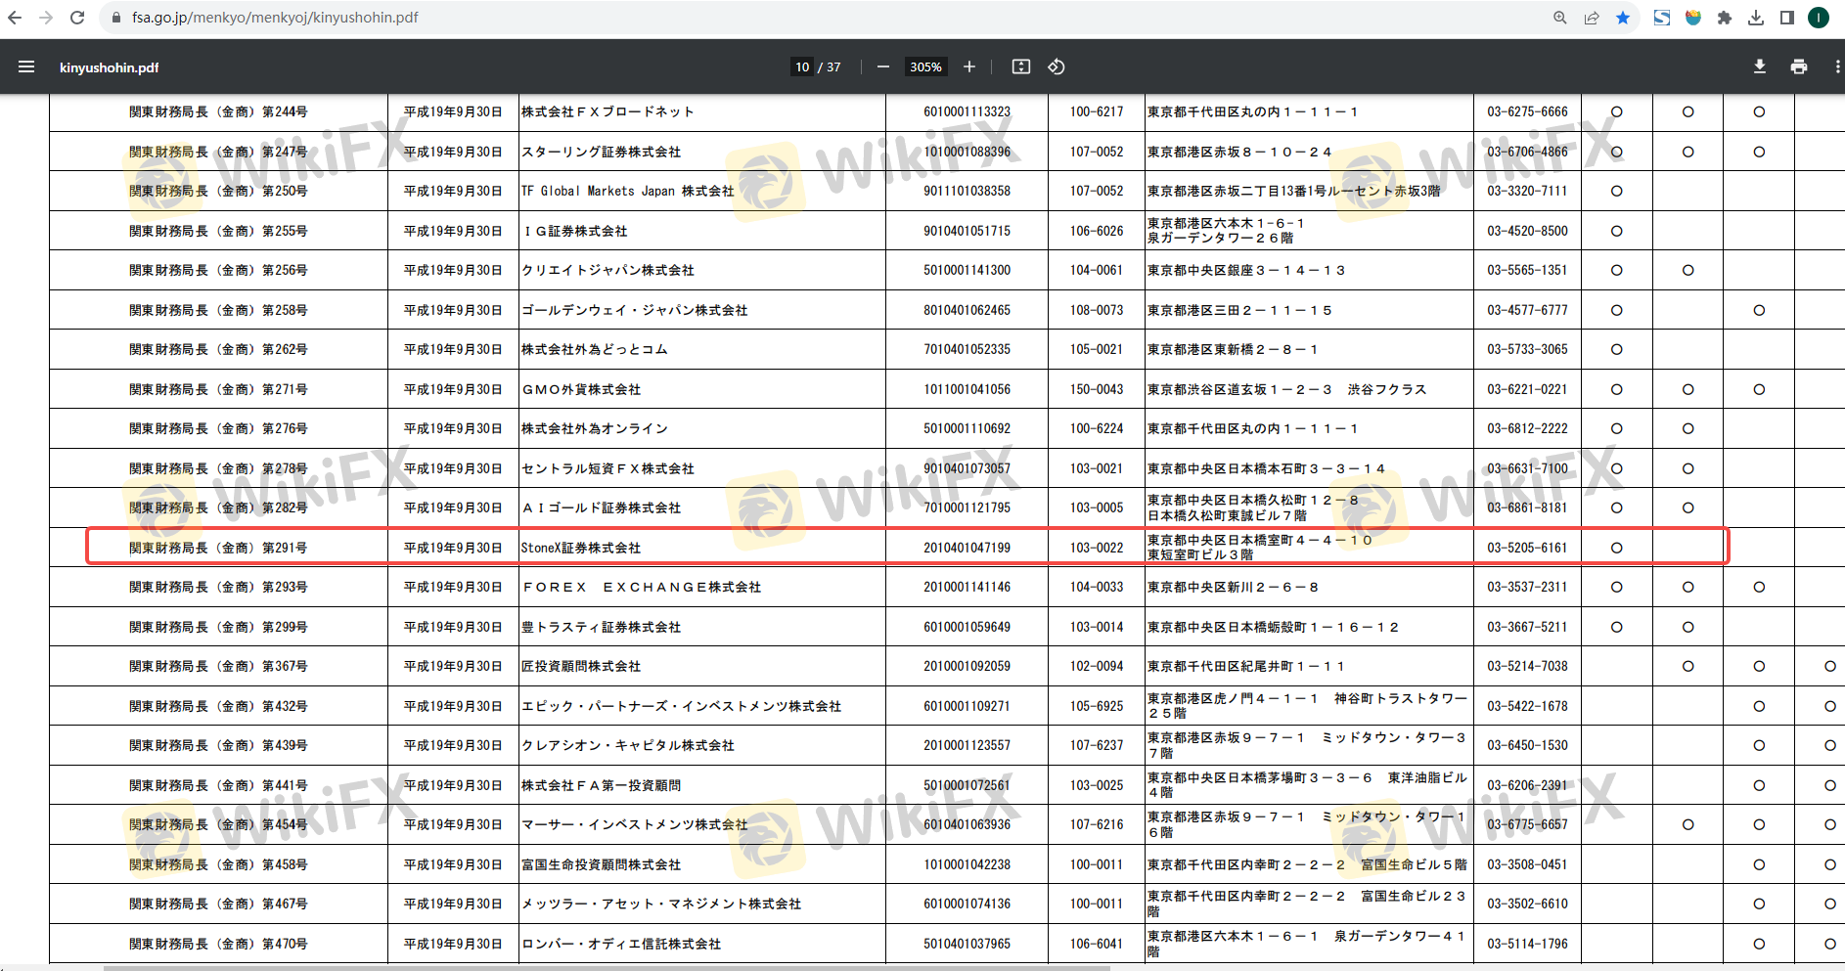Bookmark this page with the star
The image size is (1845, 971).
(1623, 18)
